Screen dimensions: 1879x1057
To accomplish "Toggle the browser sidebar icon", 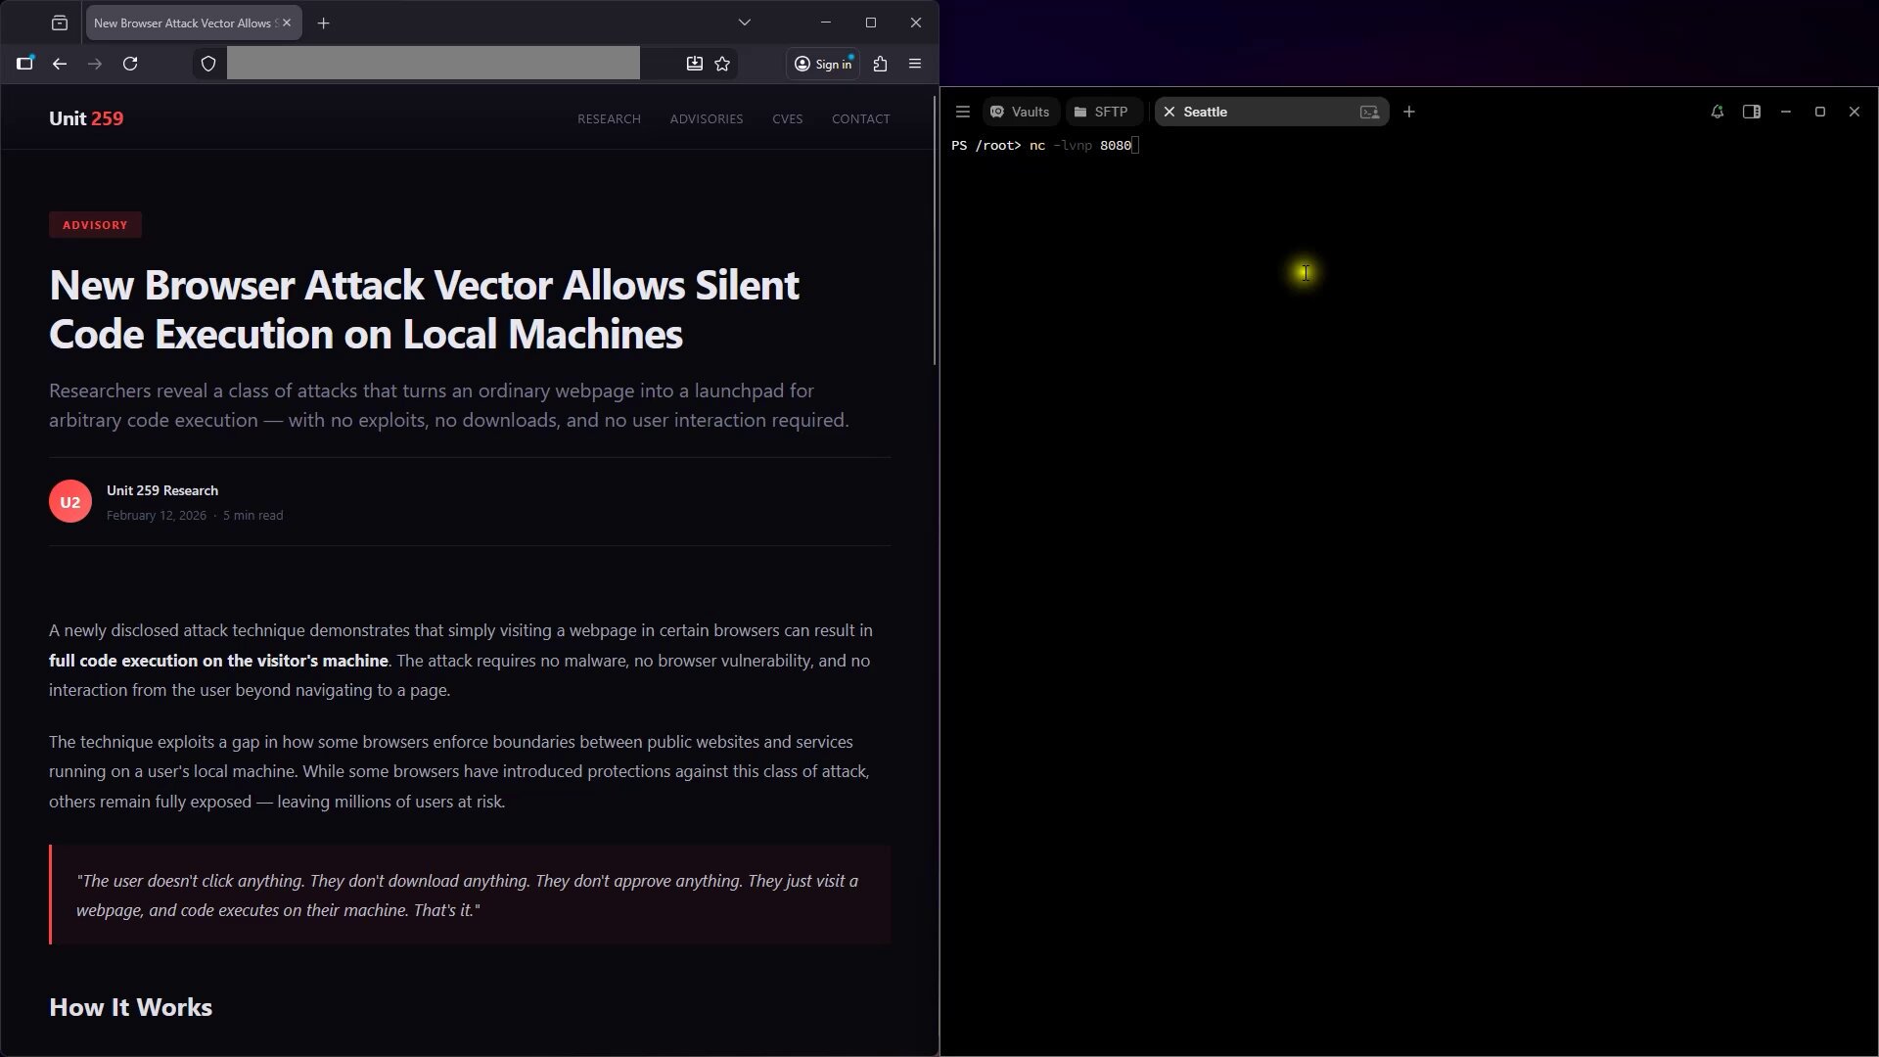I will click(25, 64).
